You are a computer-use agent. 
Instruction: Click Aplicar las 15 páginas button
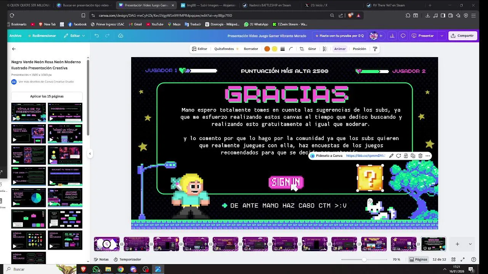pyautogui.click(x=47, y=96)
